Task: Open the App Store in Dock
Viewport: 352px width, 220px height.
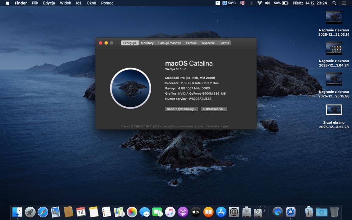Action: (x=221, y=212)
